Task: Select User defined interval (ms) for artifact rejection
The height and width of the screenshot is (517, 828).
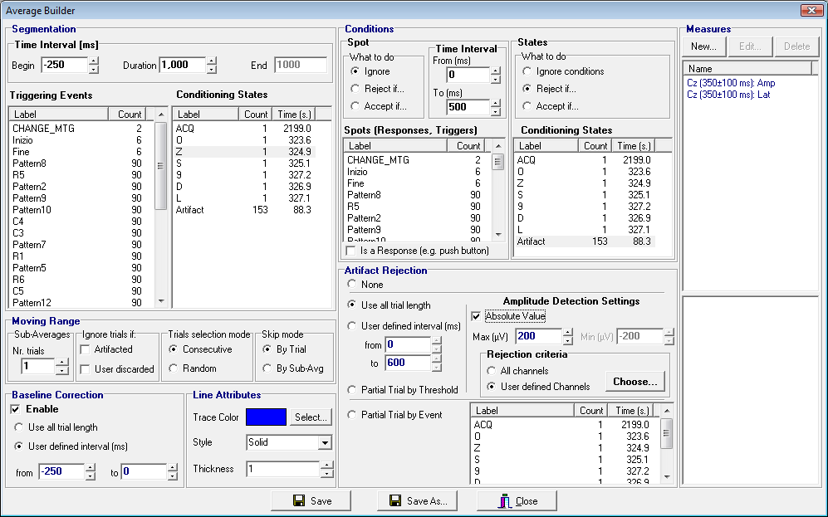Action: point(351,326)
